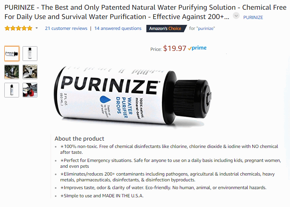Click the Amazon's Choice badge
This screenshot has height=207, width=290.
coord(165,28)
